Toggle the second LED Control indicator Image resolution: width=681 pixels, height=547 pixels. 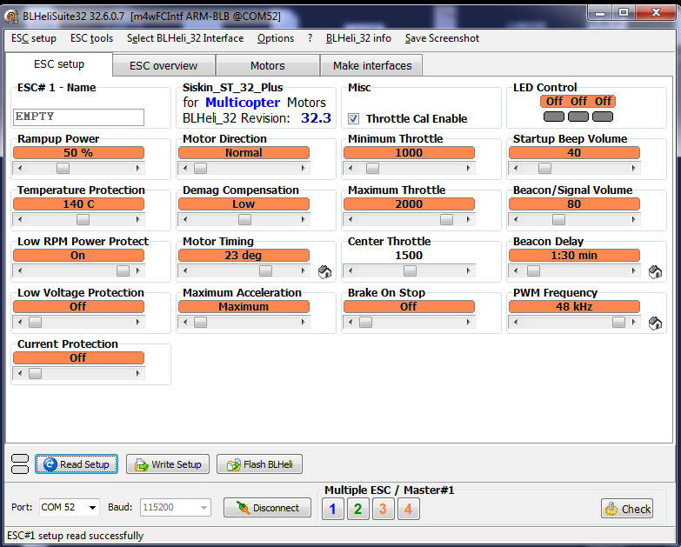click(x=578, y=117)
